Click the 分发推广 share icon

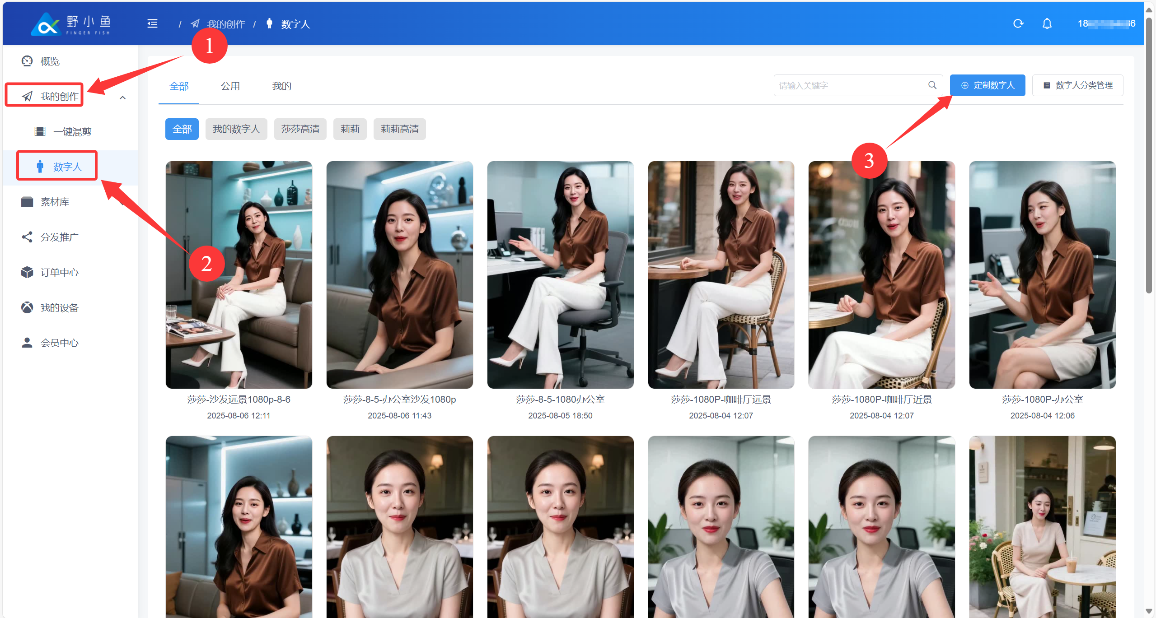(x=27, y=237)
